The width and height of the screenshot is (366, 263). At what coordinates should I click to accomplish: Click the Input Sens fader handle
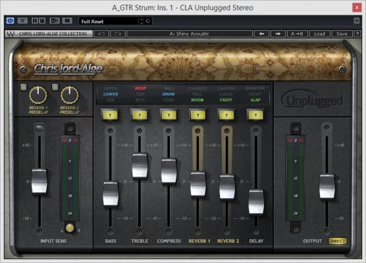click(39, 181)
